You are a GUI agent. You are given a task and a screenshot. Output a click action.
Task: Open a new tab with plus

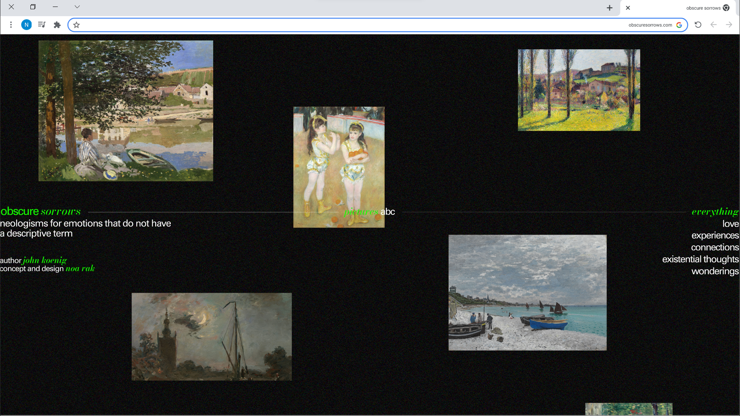tap(609, 8)
